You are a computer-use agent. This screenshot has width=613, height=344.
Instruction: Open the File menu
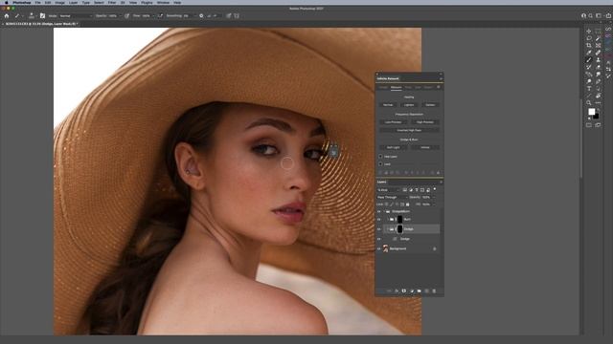[38, 2]
